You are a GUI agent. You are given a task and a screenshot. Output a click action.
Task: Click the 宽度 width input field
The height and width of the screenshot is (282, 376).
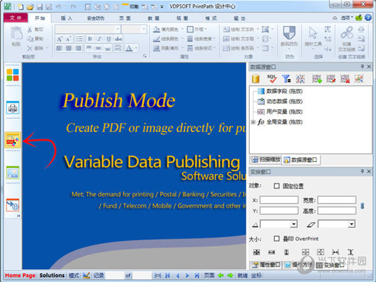point(337,200)
